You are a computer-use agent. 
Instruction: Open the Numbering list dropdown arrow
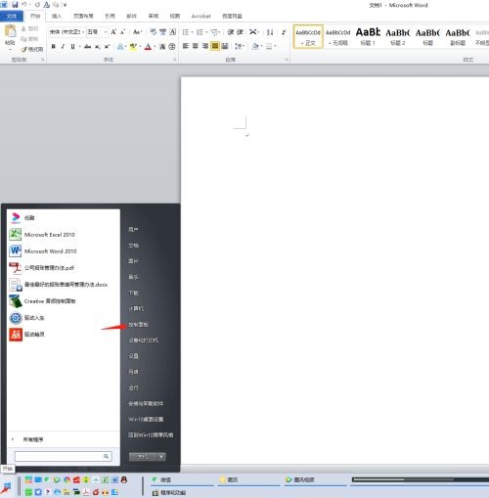206,32
